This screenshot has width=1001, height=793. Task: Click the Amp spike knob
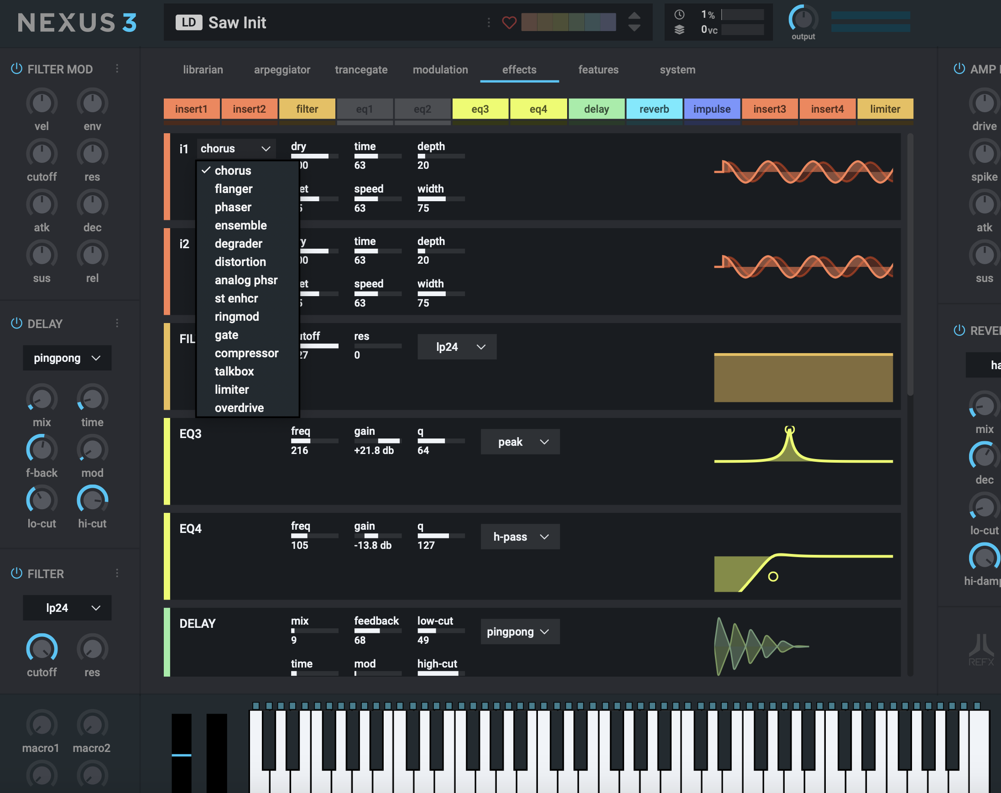984,153
